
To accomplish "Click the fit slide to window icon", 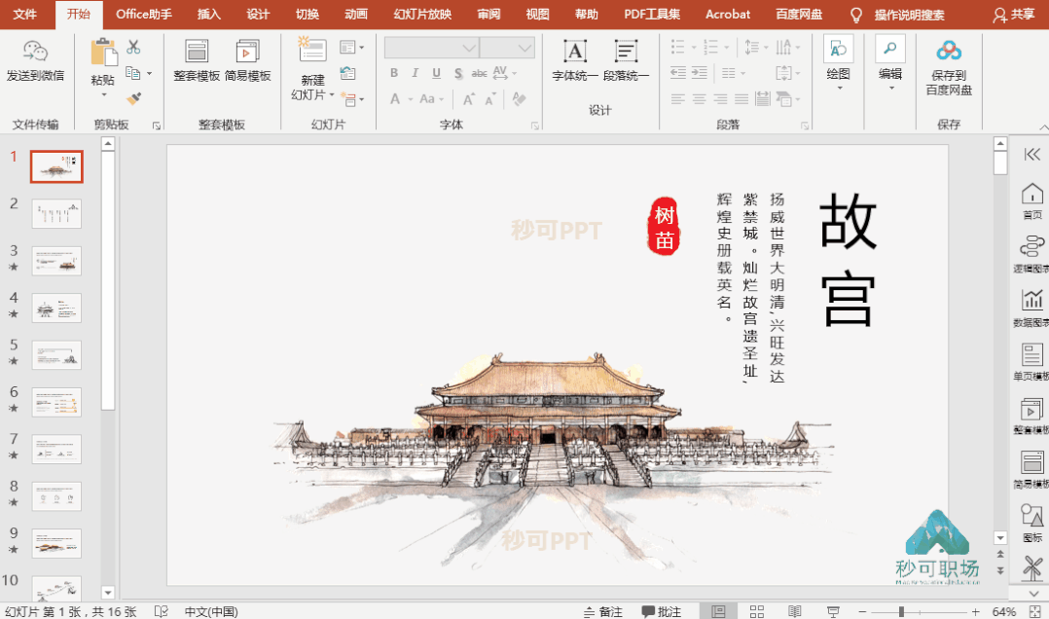I will [1035, 611].
